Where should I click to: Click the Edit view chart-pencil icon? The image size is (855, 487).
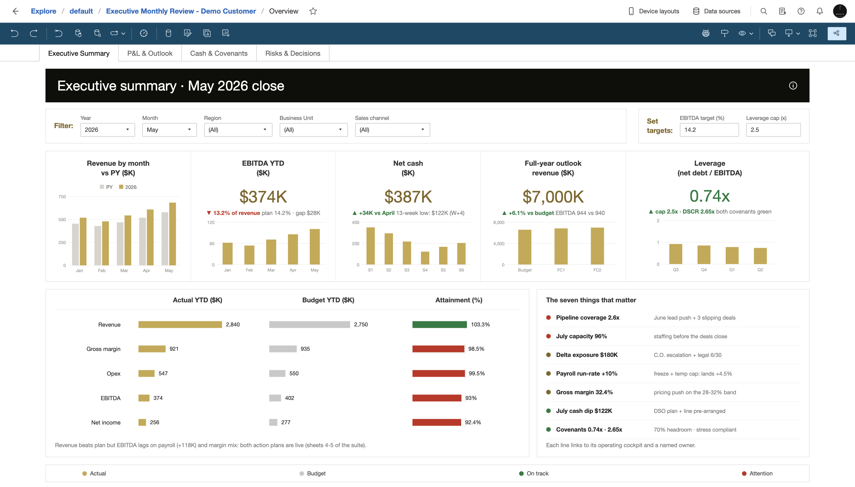pos(187,33)
